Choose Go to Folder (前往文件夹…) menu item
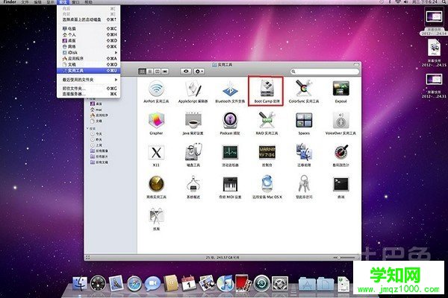This screenshot has width=448, height=298. 89,89
